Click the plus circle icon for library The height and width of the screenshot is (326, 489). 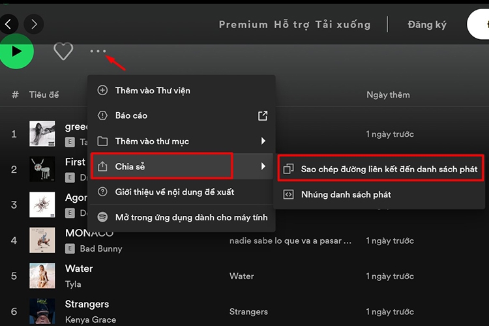(x=102, y=90)
